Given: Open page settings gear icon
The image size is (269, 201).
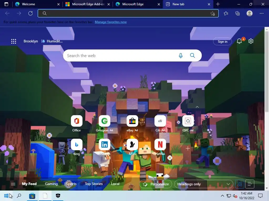Looking at the screenshot, I should point(251,41).
